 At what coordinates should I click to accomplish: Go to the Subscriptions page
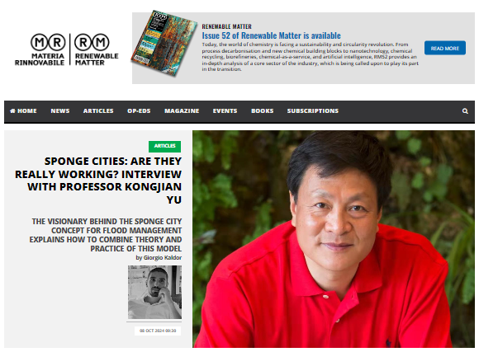(313, 111)
